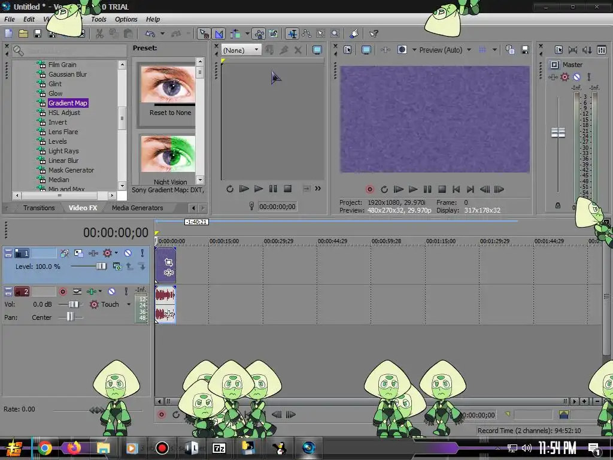This screenshot has height=460, width=613.
Task: Open track 1 automation settings dropdown
Action: pos(116,253)
